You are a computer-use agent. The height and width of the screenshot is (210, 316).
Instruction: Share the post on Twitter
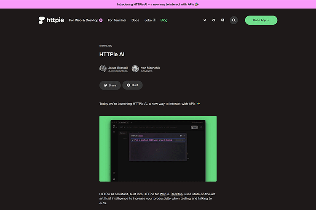pyautogui.click(x=110, y=85)
